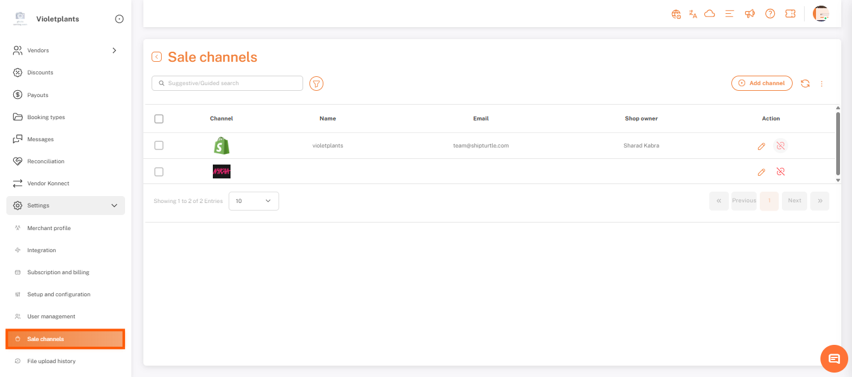Toggle the select-all header checkbox
Image resolution: width=852 pixels, height=377 pixels.
point(159,119)
